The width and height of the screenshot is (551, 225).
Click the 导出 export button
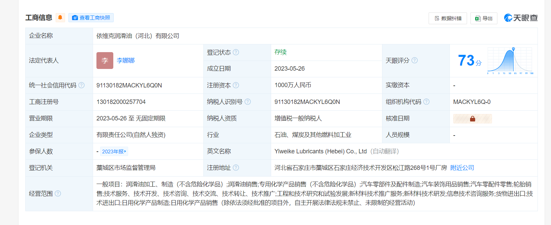tap(484, 18)
